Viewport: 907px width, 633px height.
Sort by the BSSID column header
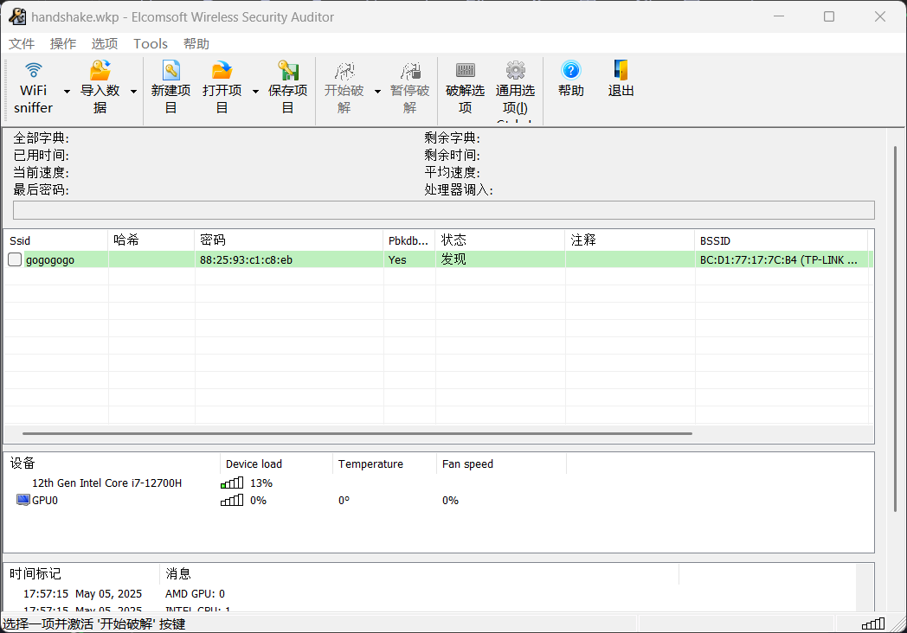pos(782,240)
